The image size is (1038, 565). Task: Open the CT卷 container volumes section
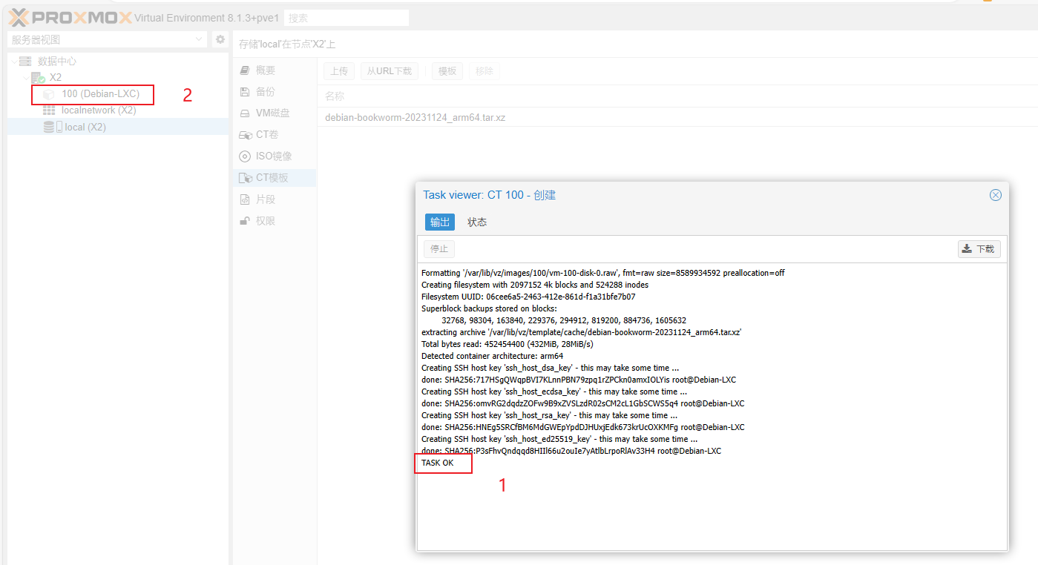tap(266, 135)
